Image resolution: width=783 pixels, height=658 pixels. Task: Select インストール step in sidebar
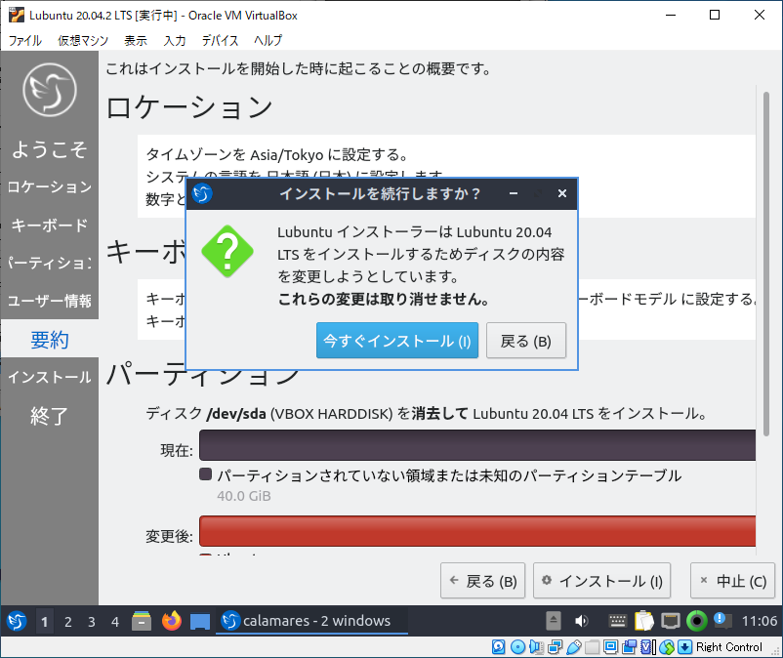[50, 377]
